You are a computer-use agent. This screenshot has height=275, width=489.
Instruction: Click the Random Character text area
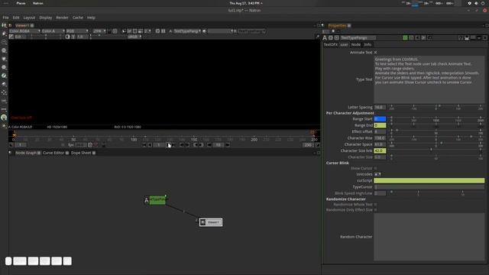click(429, 237)
